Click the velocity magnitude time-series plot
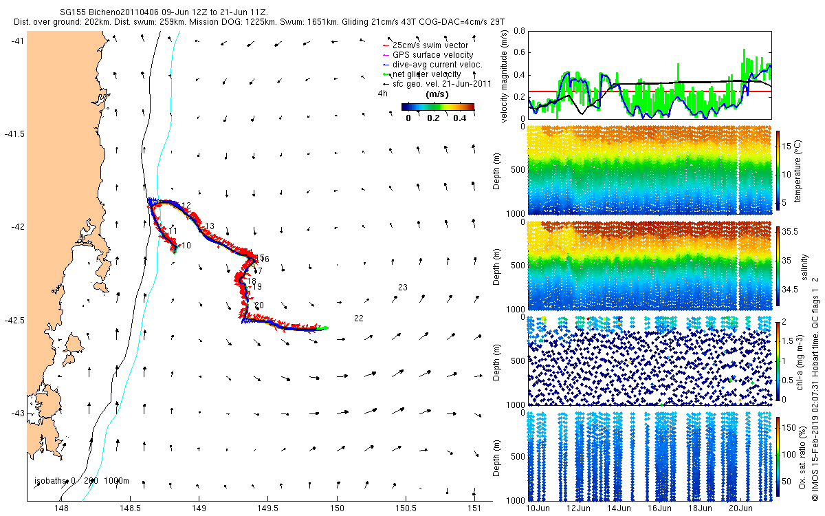825x516 pixels. [x=650, y=74]
